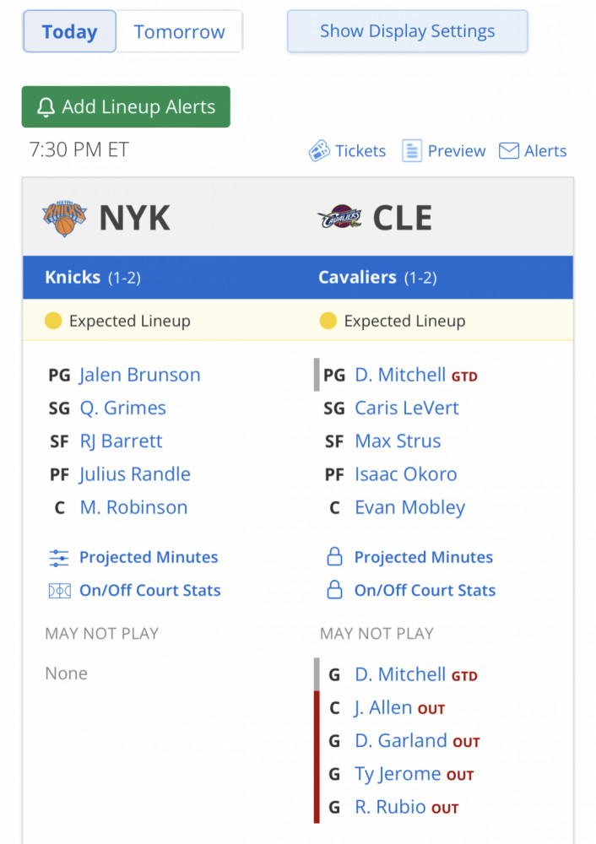596x844 pixels.
Task: Open Jalen Brunson player link
Action: (140, 375)
